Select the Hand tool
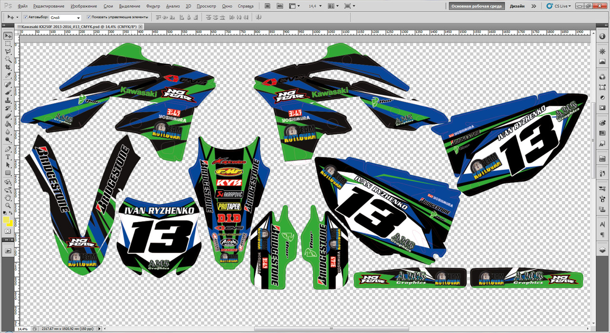The height and width of the screenshot is (333, 610). (8, 198)
